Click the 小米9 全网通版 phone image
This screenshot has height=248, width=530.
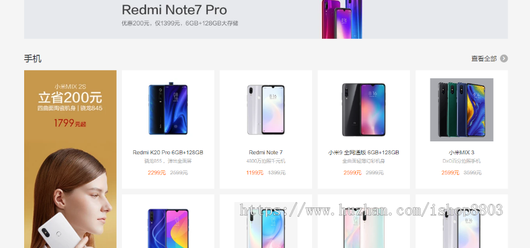[x=363, y=110]
